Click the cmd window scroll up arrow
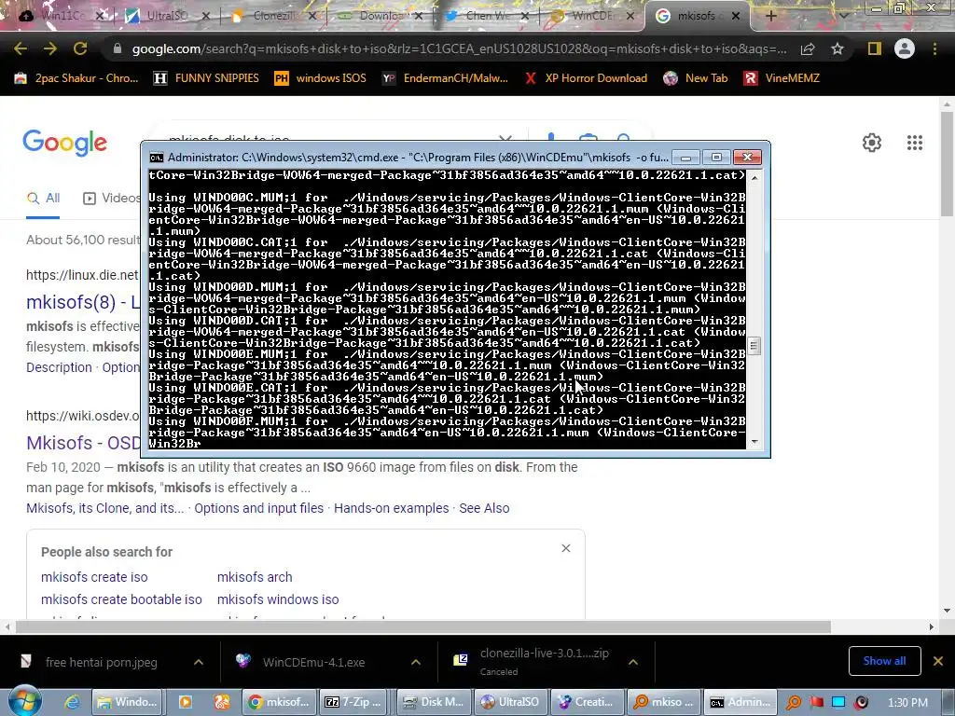955x716 pixels. (754, 178)
